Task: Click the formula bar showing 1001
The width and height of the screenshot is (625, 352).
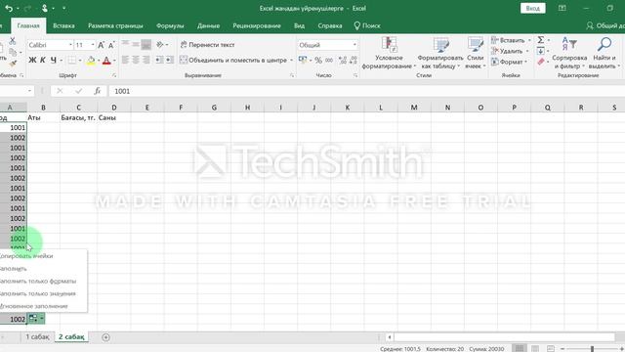Action: point(366,91)
